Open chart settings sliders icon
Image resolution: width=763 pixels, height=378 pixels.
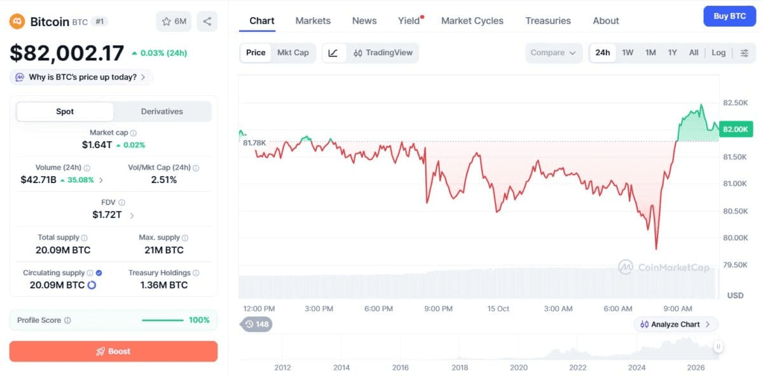745,53
